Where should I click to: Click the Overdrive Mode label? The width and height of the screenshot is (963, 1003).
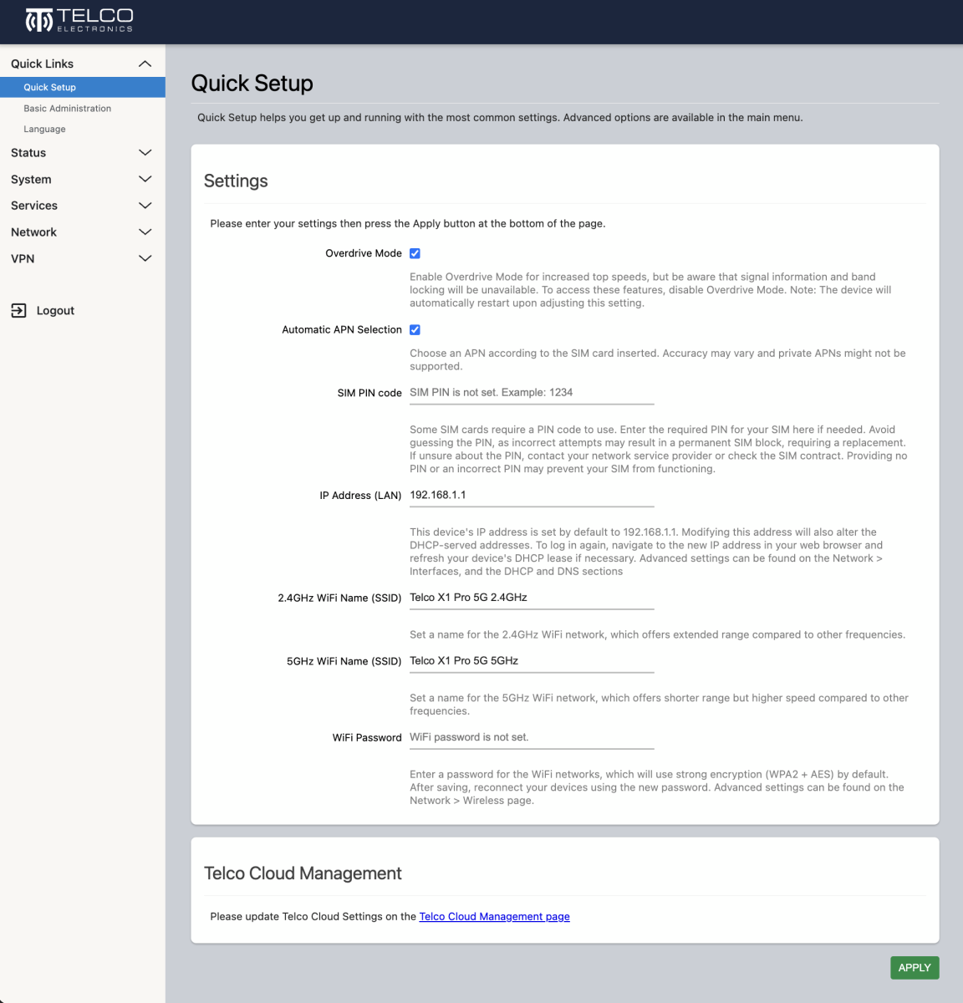tap(364, 253)
